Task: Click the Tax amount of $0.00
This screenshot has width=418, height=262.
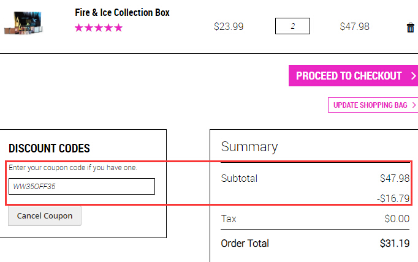Action: tap(397, 219)
